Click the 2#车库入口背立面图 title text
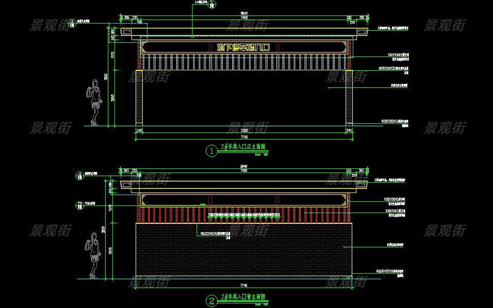Screen dimensions: 493x308 coord(243,297)
